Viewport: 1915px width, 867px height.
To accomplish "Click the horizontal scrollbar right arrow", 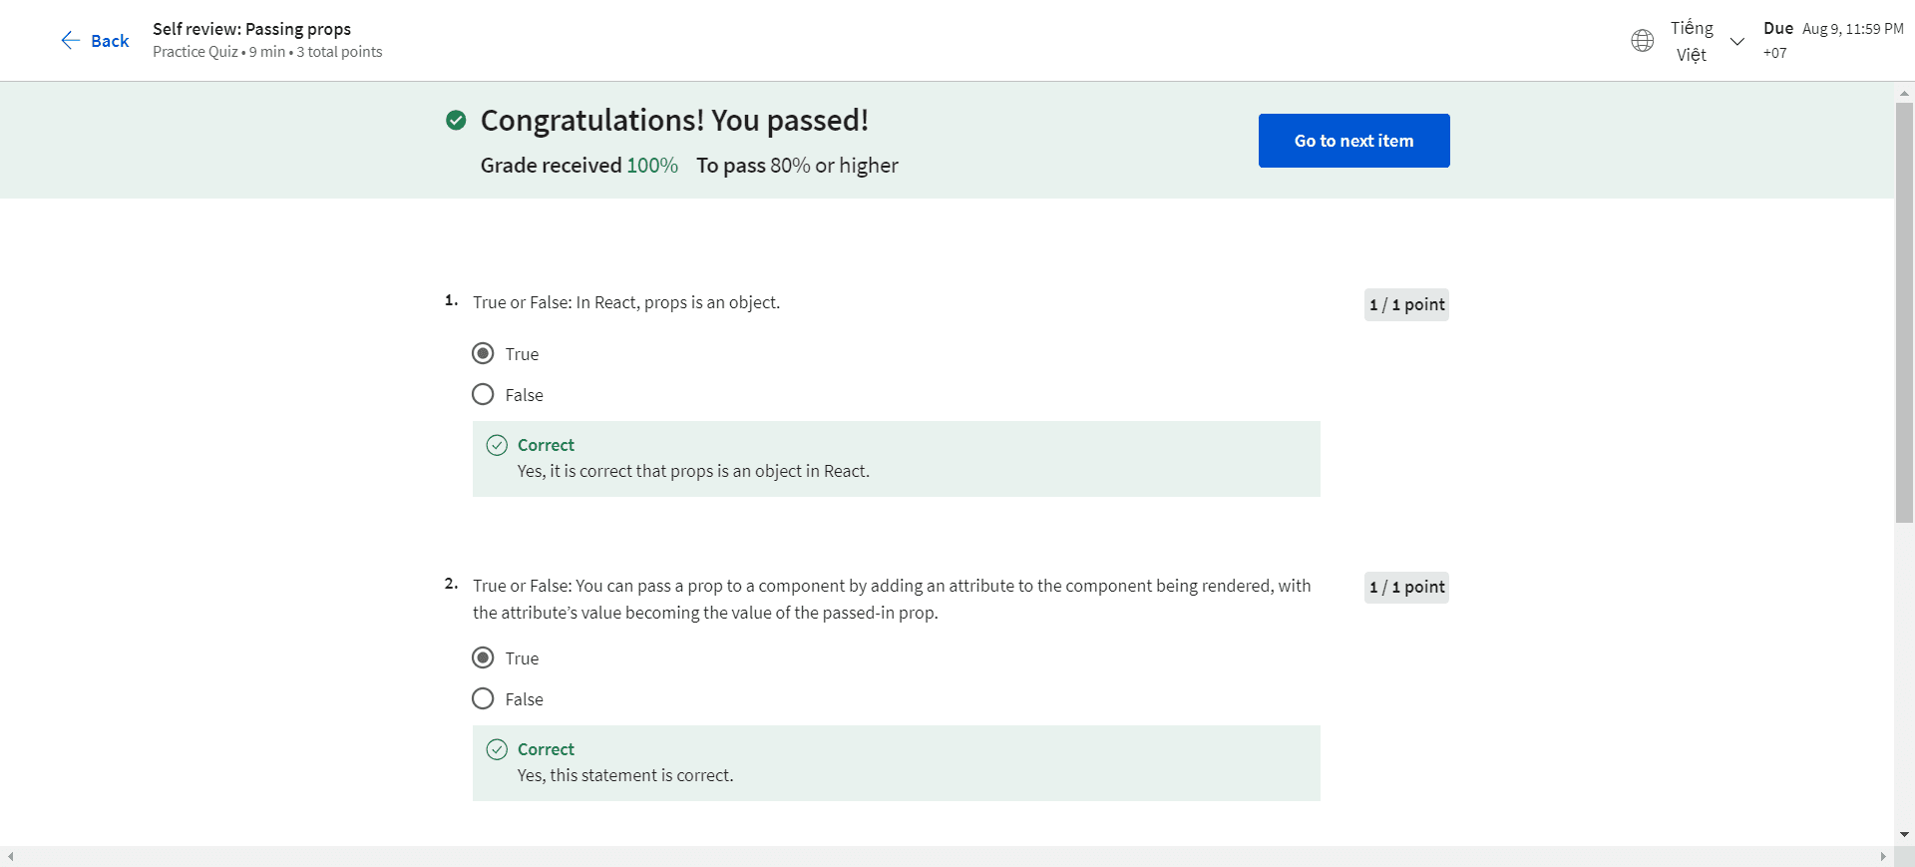I will tap(1883, 856).
